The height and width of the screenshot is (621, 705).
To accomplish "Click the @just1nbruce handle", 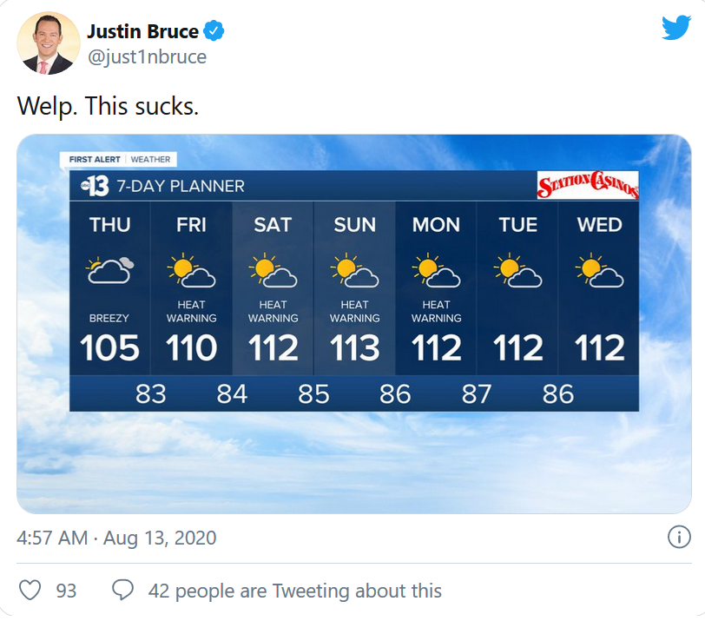I will 146,57.
